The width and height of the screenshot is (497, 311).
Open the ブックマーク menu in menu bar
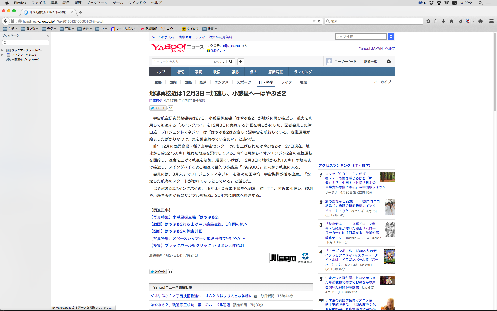[97, 3]
